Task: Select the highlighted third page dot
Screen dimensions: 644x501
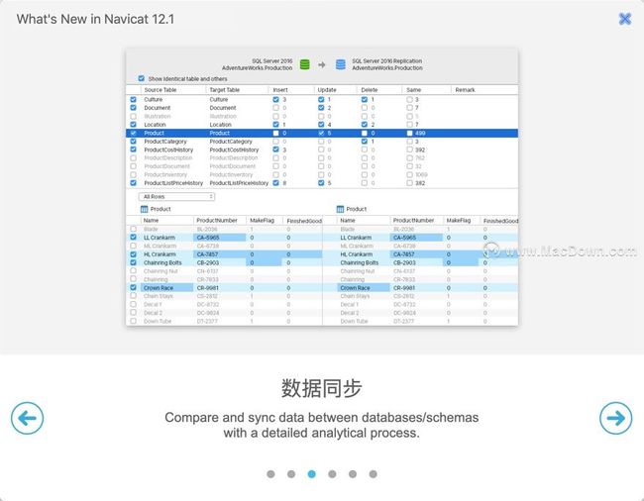Action: (312, 474)
